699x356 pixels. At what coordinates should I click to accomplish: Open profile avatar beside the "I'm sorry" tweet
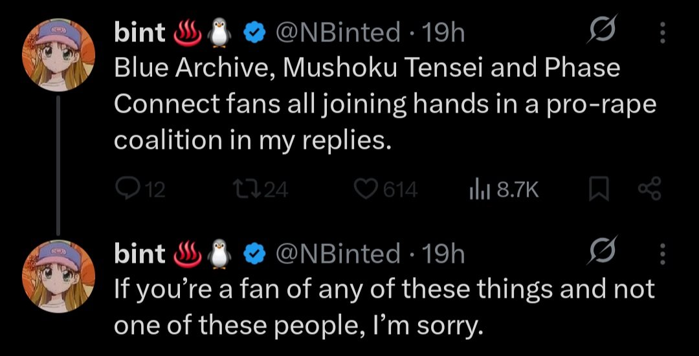59,271
